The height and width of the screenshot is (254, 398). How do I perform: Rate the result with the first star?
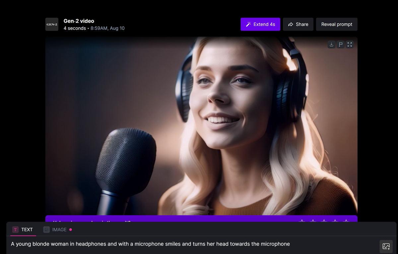tap(302, 220)
